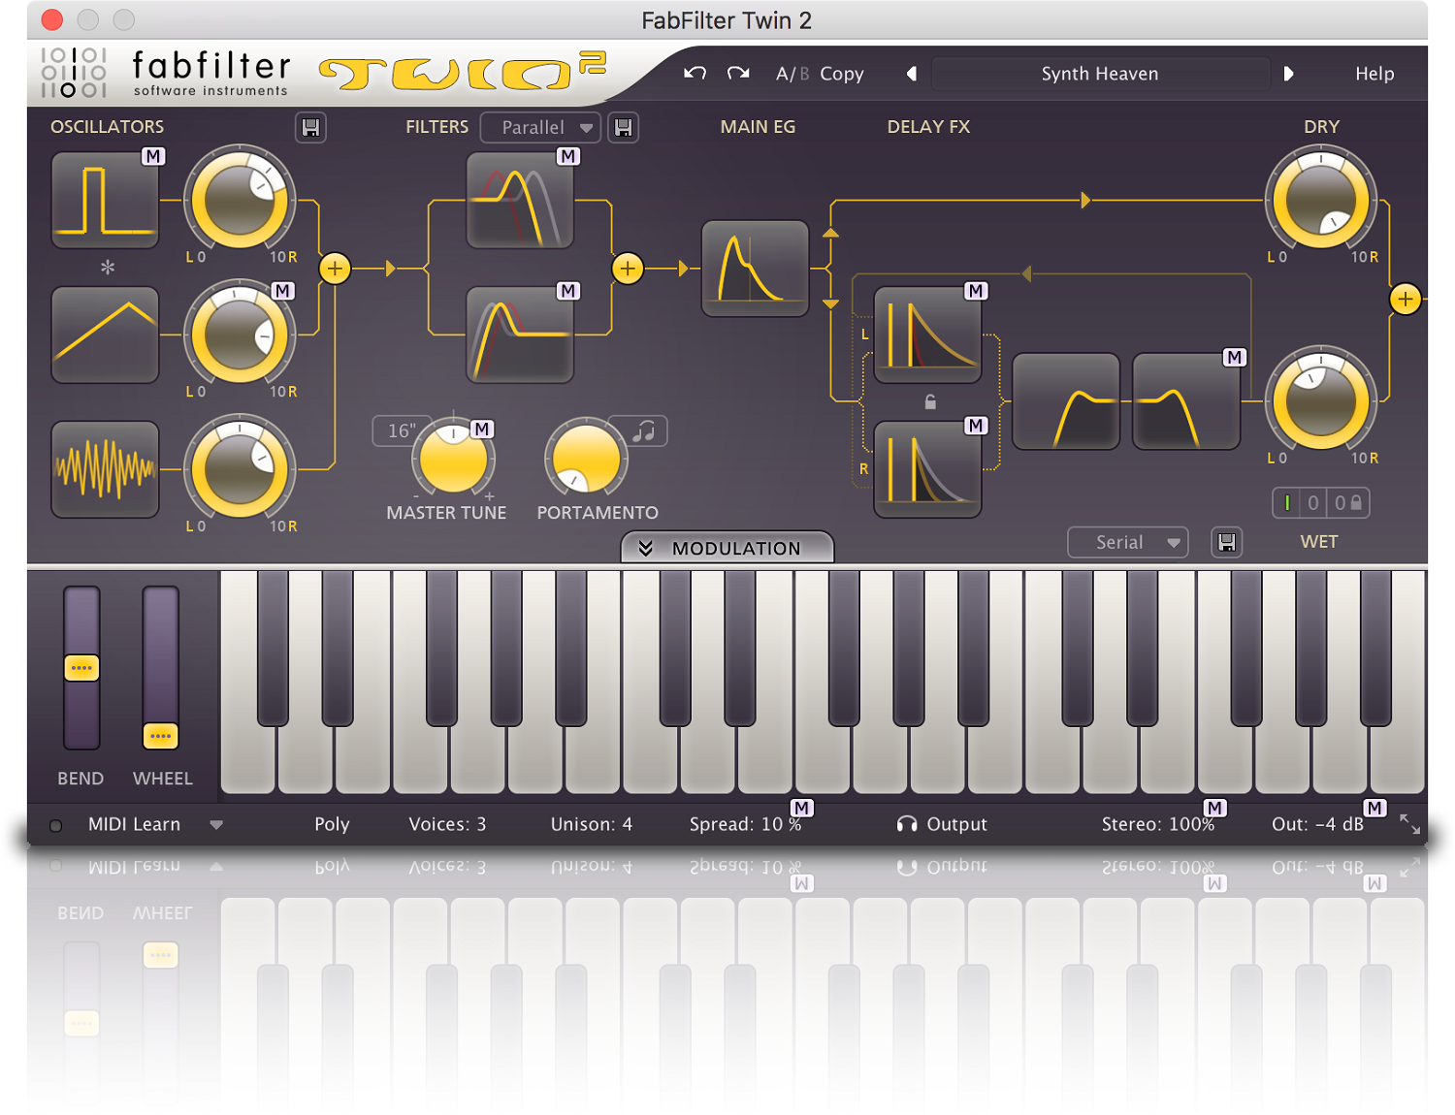
Task: Toggle the M badge on right delay
Action: click(x=976, y=426)
